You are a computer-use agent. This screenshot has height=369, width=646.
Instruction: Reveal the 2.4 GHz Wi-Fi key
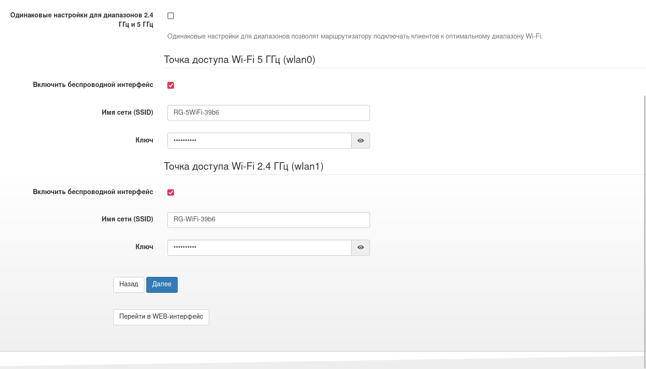click(x=361, y=248)
